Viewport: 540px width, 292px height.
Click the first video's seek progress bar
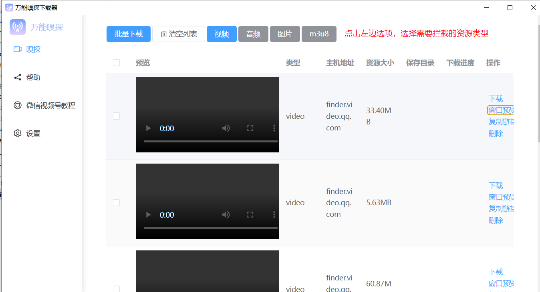point(211,141)
